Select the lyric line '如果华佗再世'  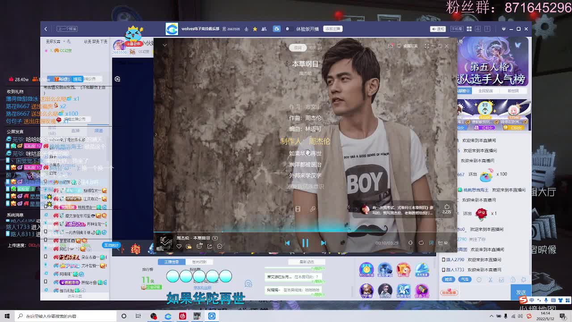(305, 153)
